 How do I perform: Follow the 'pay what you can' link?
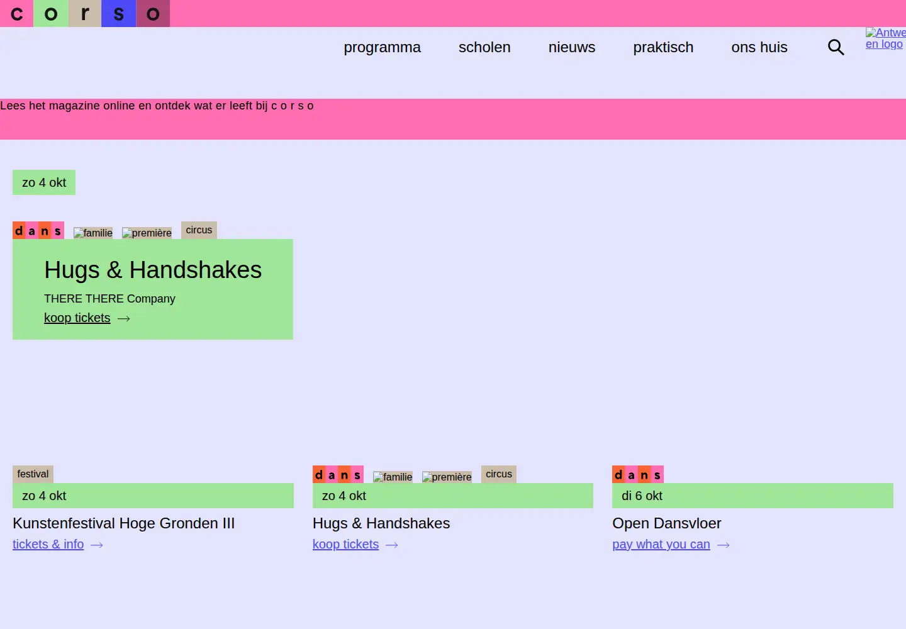(x=661, y=544)
